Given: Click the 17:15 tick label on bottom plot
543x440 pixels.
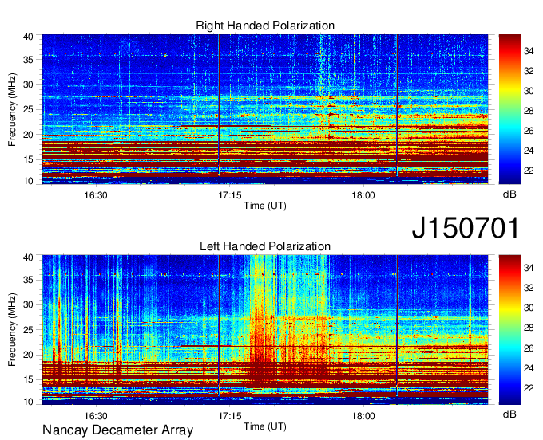Looking at the screenshot, I should click(230, 416).
